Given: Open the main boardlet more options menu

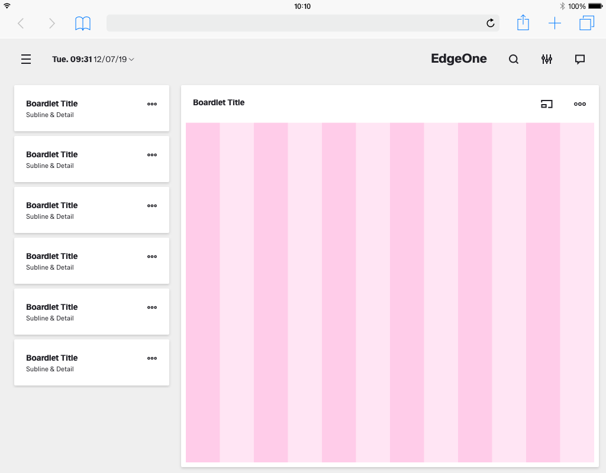Looking at the screenshot, I should point(580,104).
